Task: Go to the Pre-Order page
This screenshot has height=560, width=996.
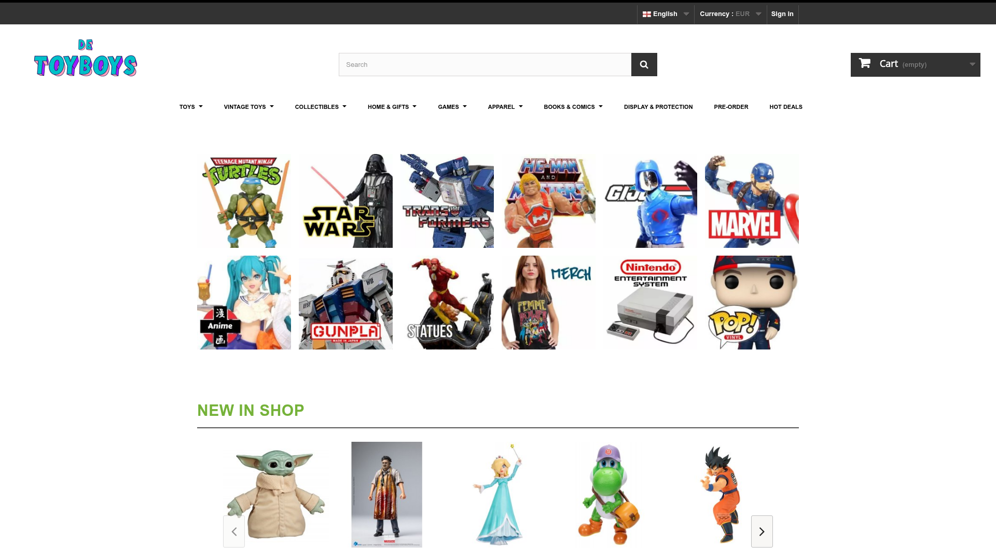Action: coord(731,107)
